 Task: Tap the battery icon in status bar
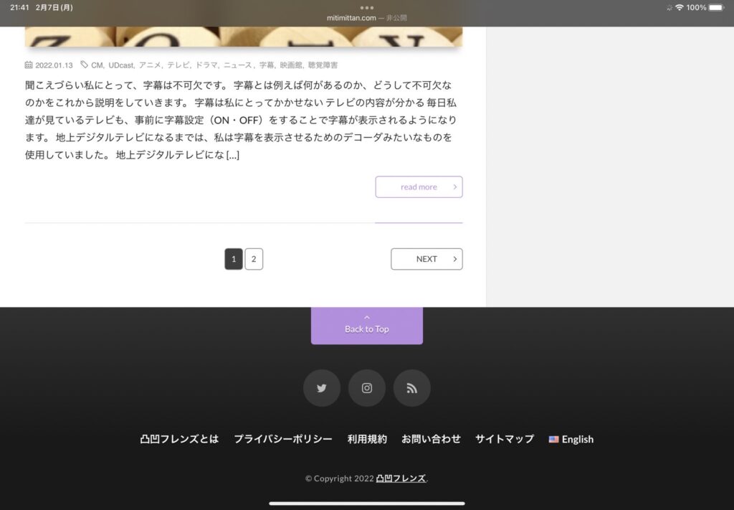[x=717, y=7]
